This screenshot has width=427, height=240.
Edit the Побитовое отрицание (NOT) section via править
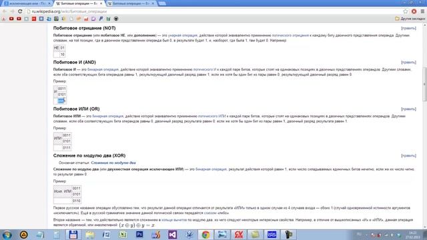[x=408, y=28]
